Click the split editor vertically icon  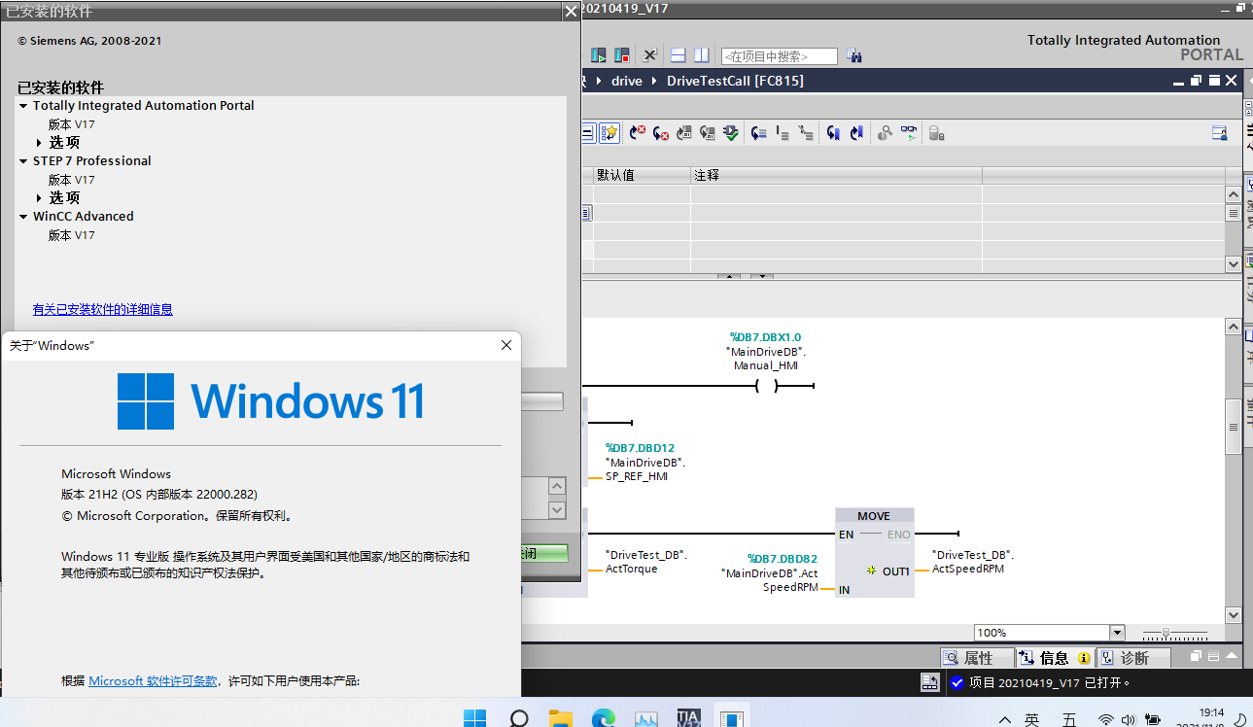[701, 55]
